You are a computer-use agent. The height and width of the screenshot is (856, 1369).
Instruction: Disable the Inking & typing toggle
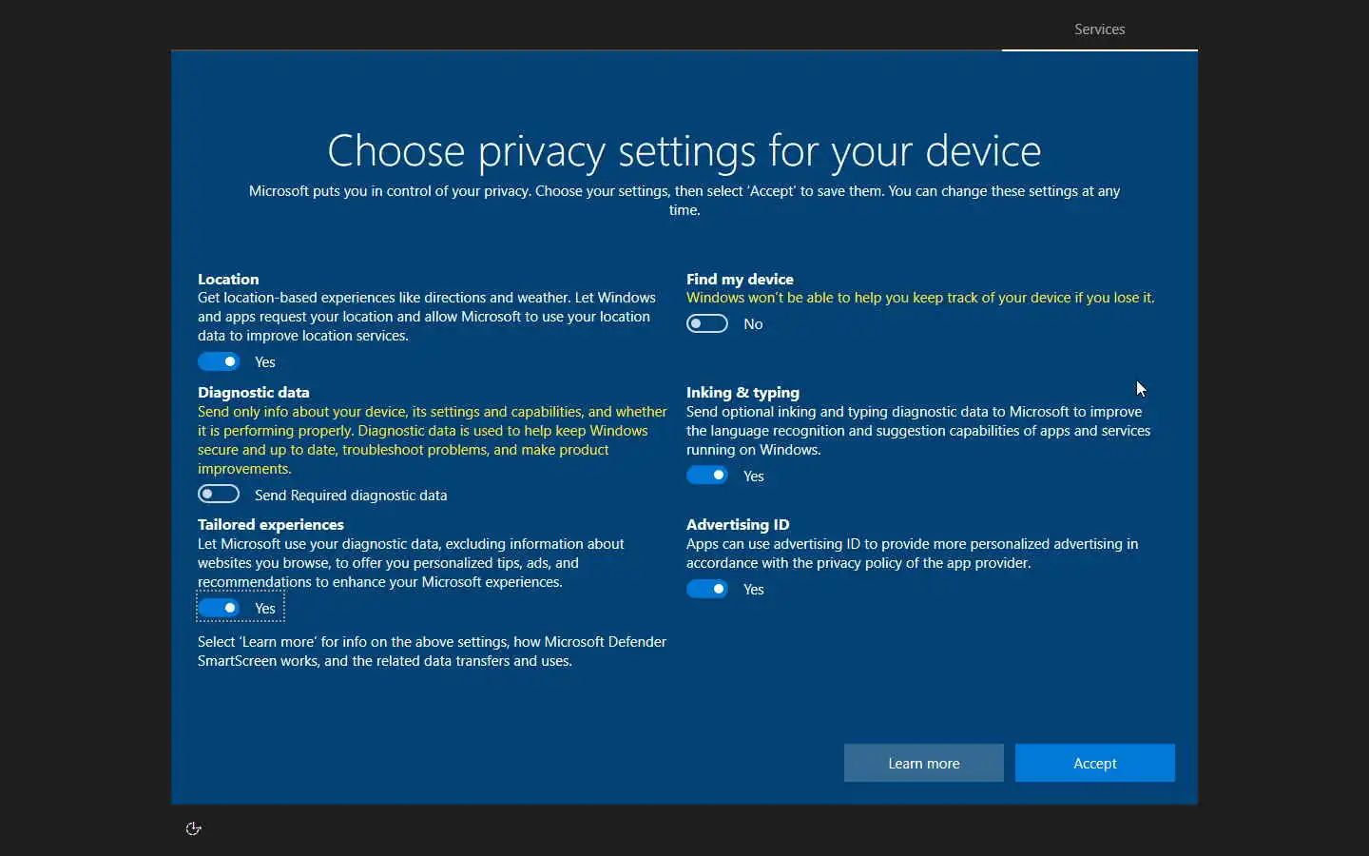pyautogui.click(x=707, y=475)
